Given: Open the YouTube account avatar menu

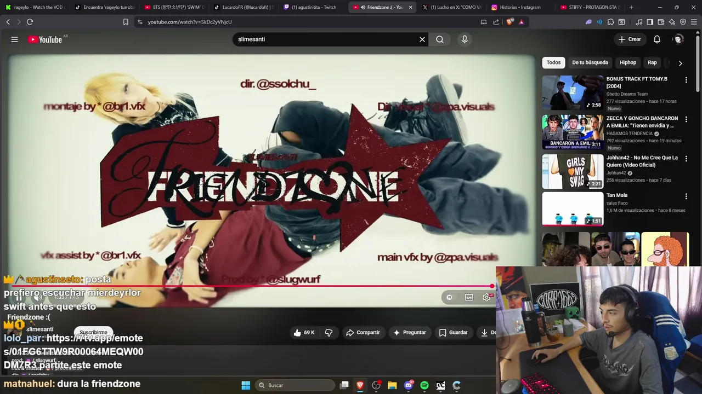Looking at the screenshot, I should click(x=678, y=39).
